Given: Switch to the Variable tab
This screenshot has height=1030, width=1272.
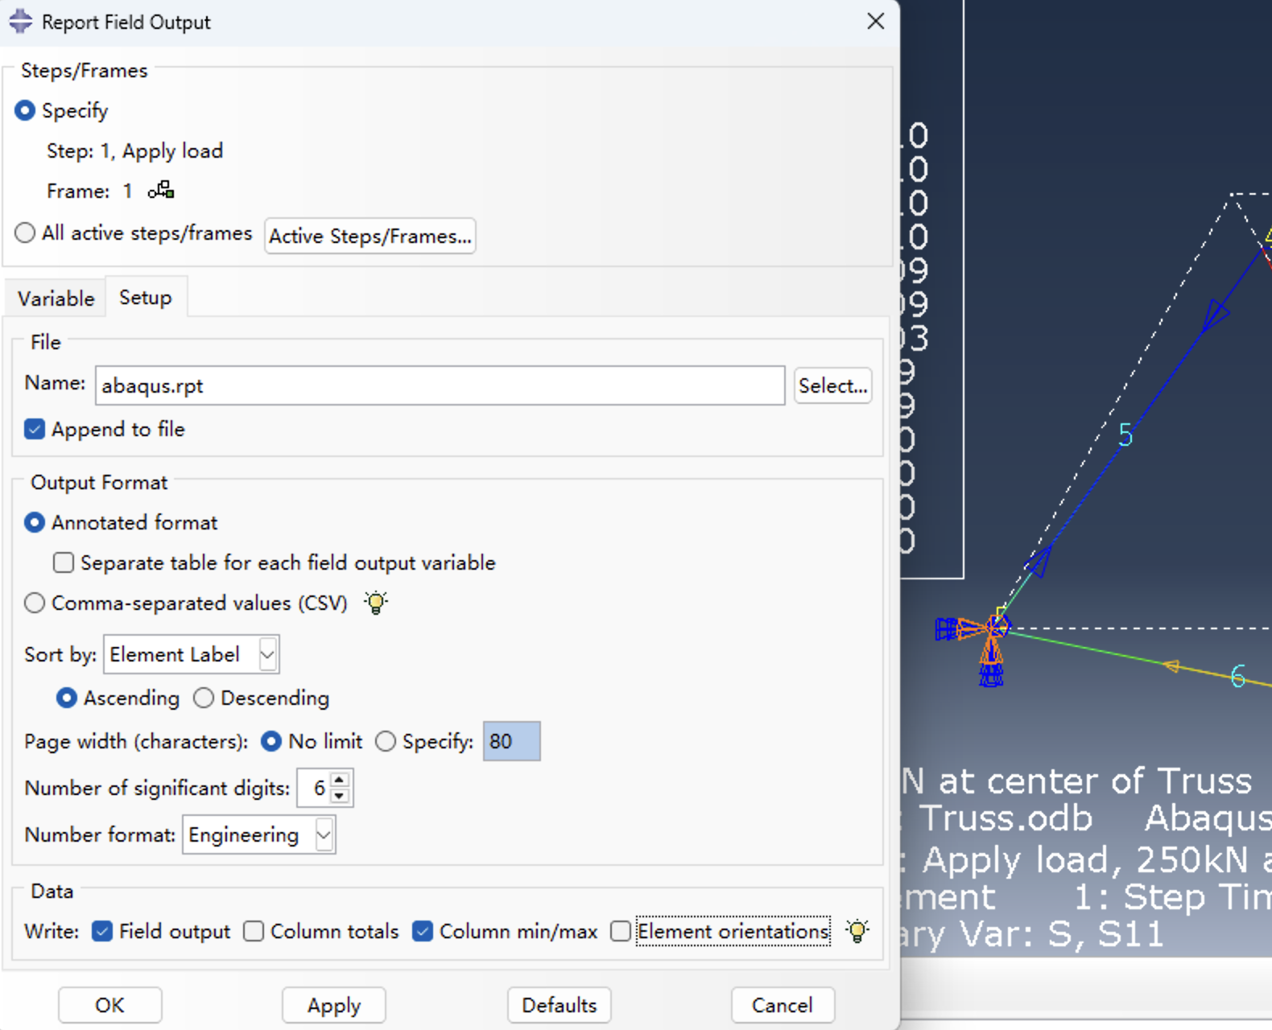Looking at the screenshot, I should tap(56, 299).
